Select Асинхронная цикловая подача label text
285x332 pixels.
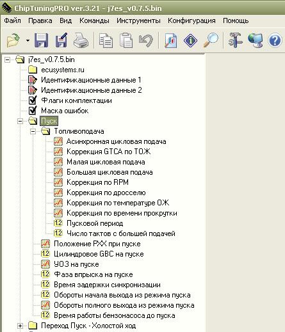point(117,141)
